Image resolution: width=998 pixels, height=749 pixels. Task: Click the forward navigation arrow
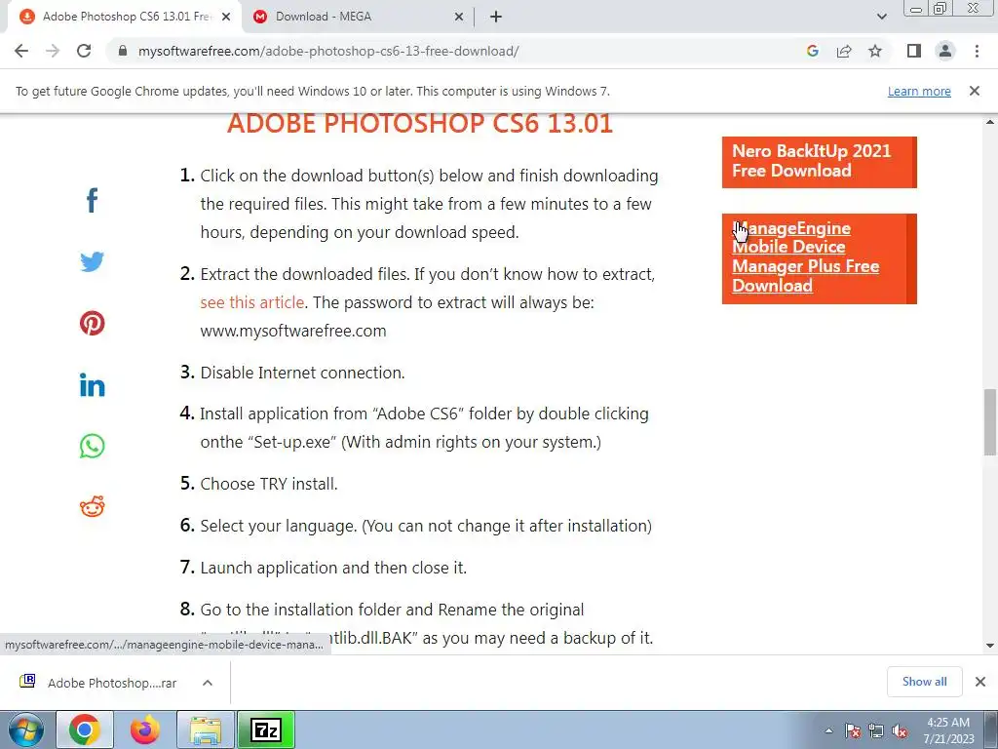(x=53, y=51)
